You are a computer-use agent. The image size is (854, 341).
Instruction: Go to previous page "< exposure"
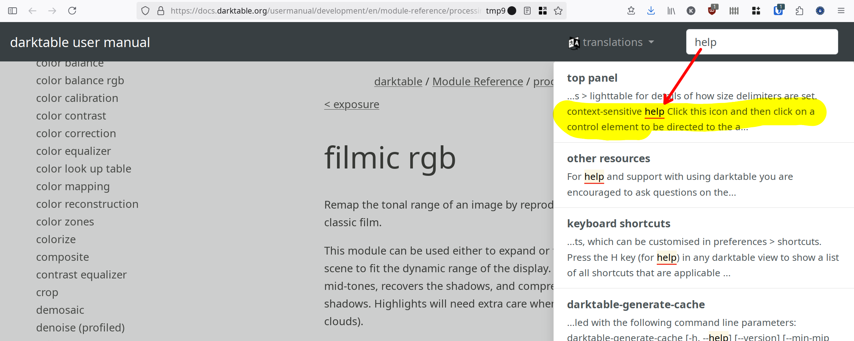click(x=351, y=104)
